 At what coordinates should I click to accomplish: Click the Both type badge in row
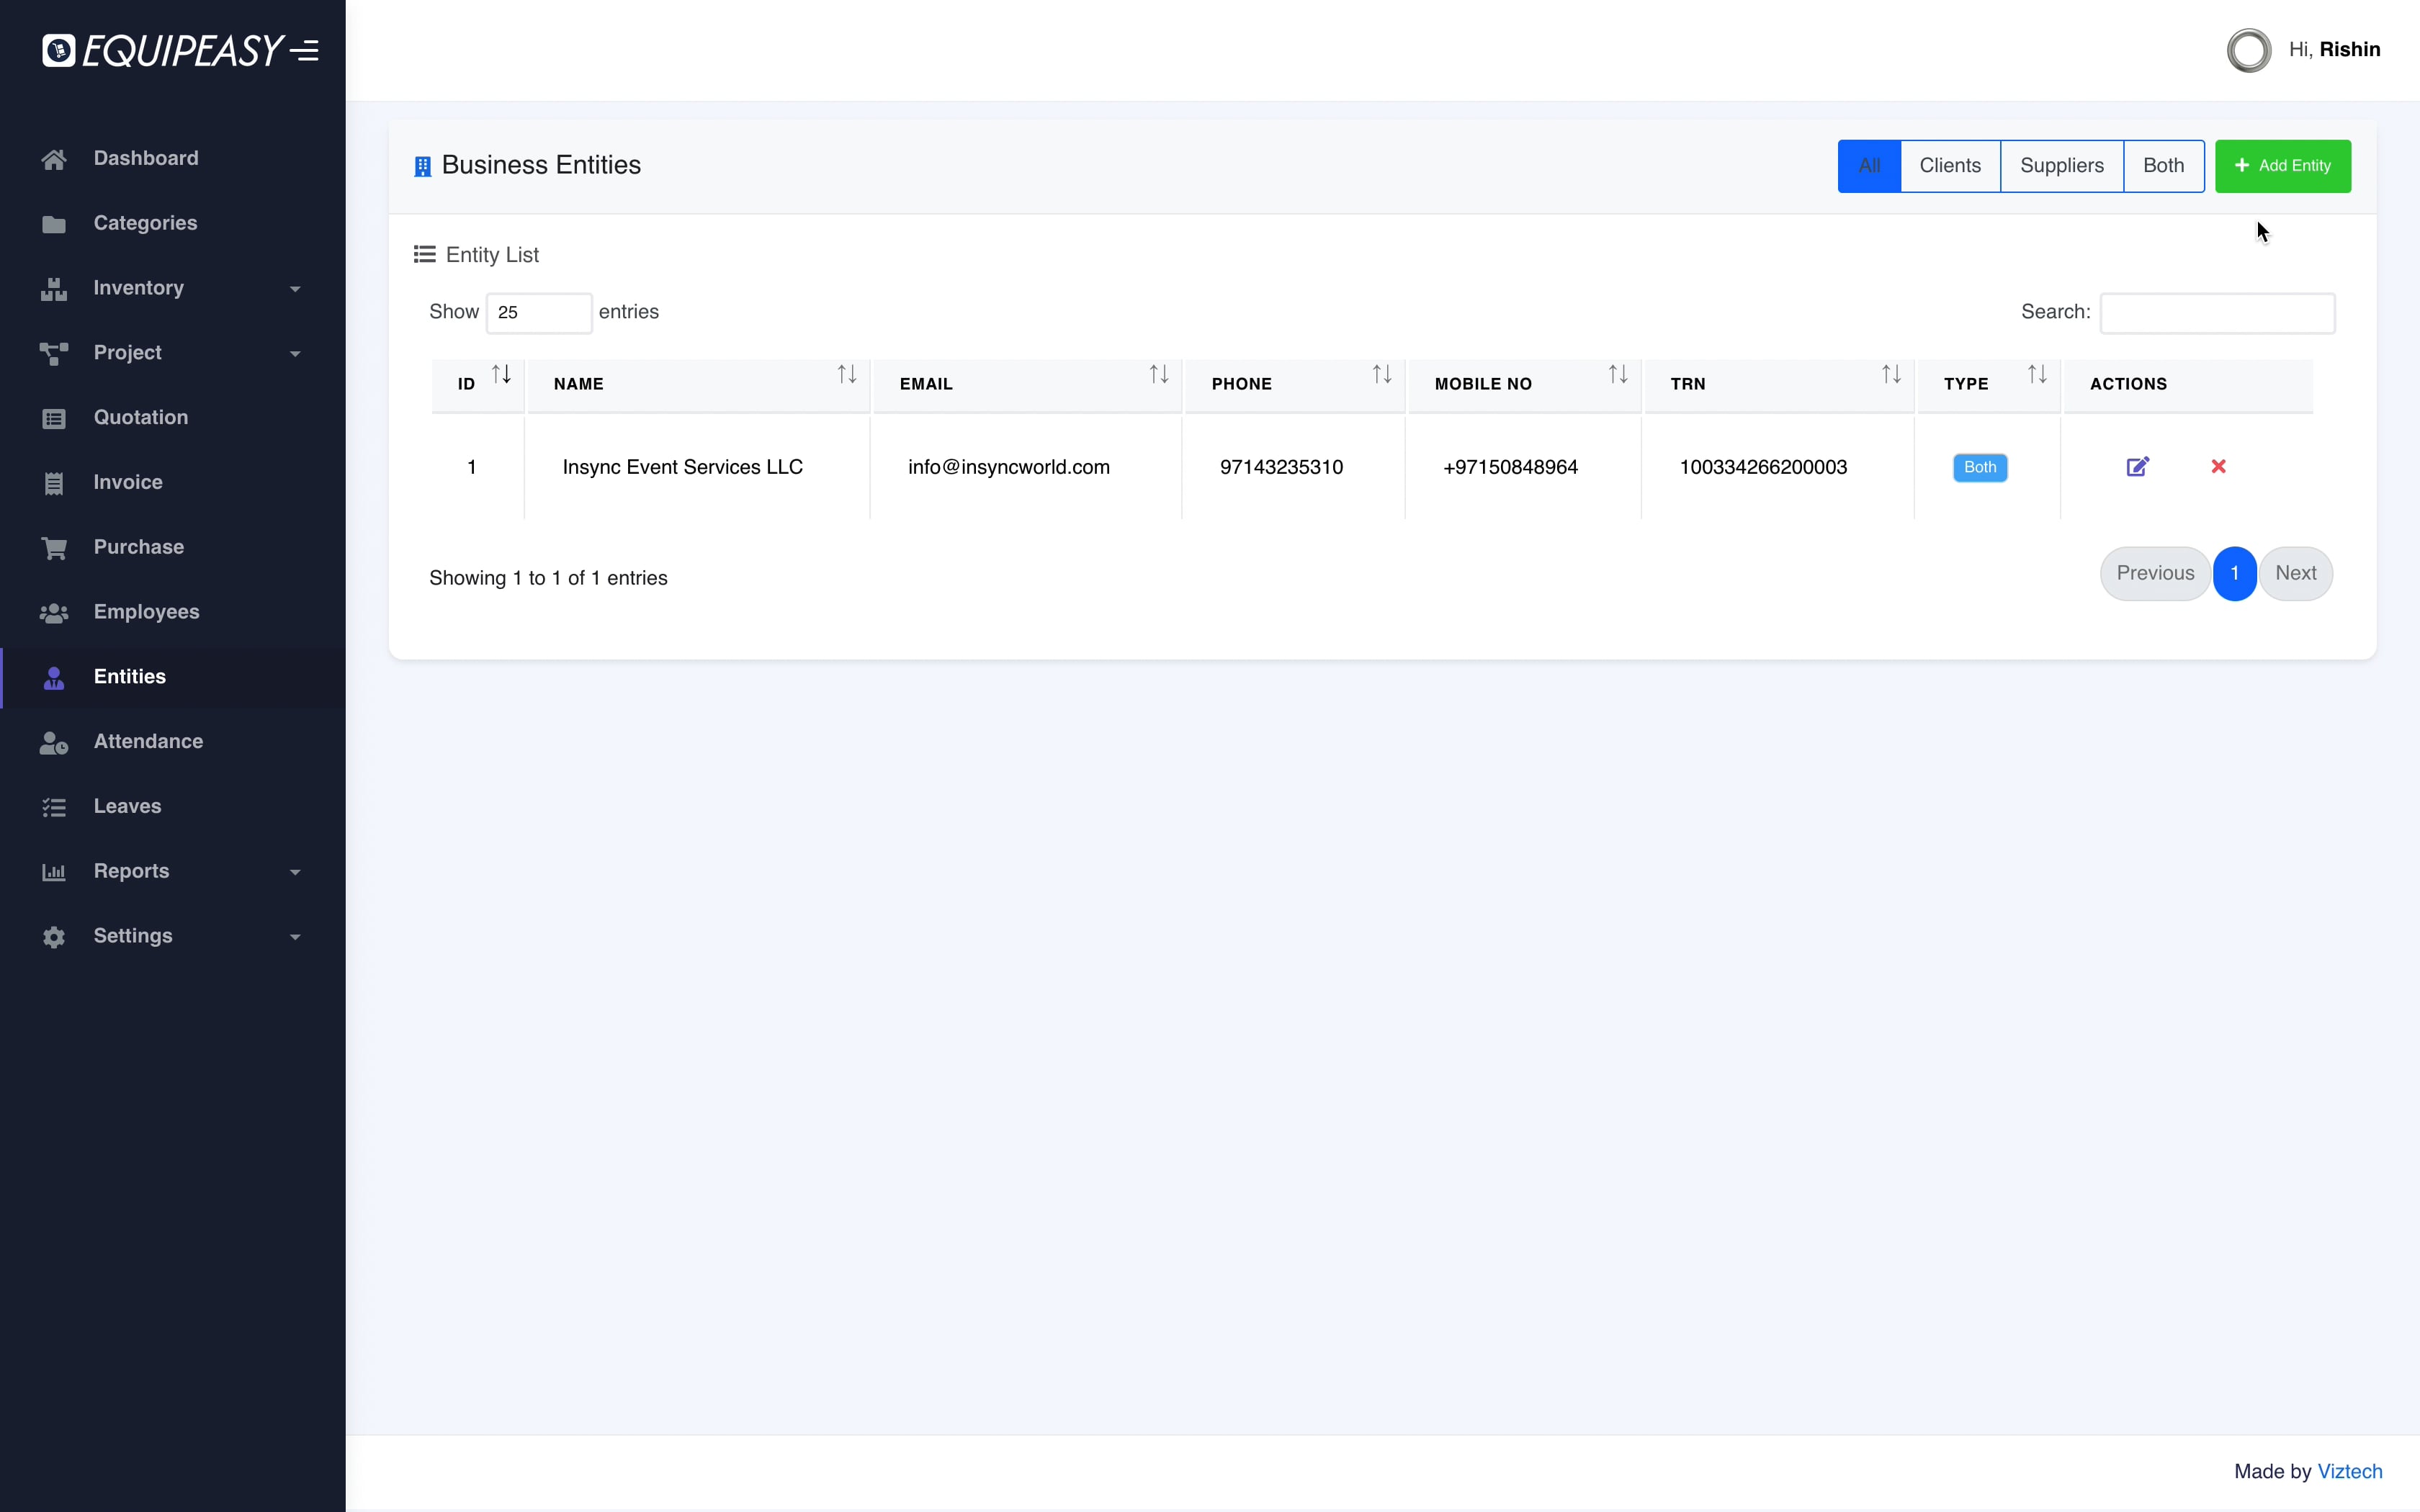[1979, 467]
